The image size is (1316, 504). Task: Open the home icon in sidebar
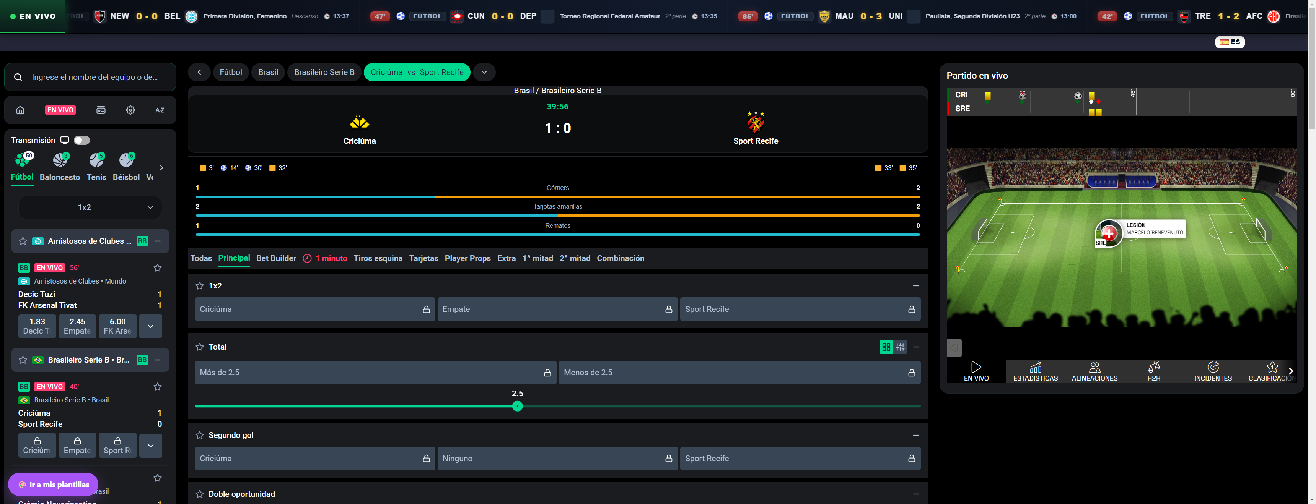coord(20,110)
